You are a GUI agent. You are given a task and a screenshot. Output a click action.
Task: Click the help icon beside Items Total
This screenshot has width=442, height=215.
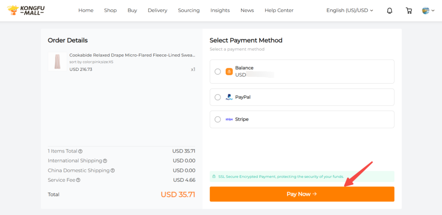tap(80, 151)
